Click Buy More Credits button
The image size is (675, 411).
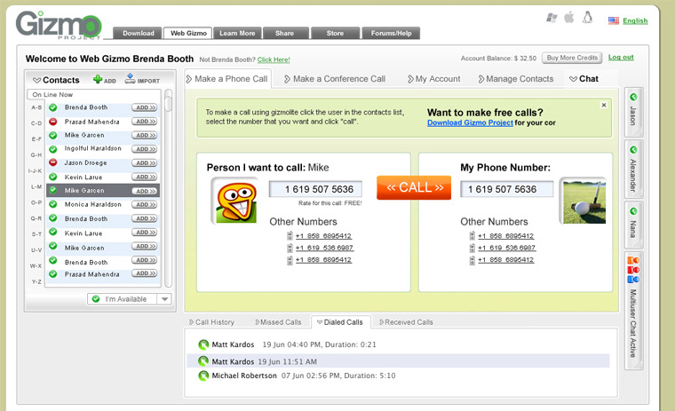point(572,58)
